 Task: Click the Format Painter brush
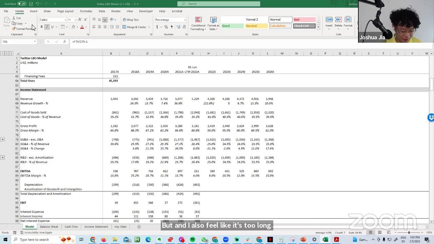[22, 29]
